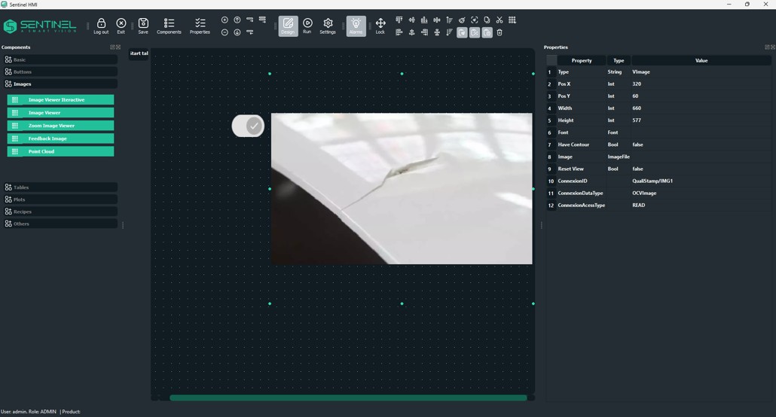Viewport: 776px width, 417px height.
Task: Click the green horizontal canvas scrollbar
Action: (x=348, y=397)
